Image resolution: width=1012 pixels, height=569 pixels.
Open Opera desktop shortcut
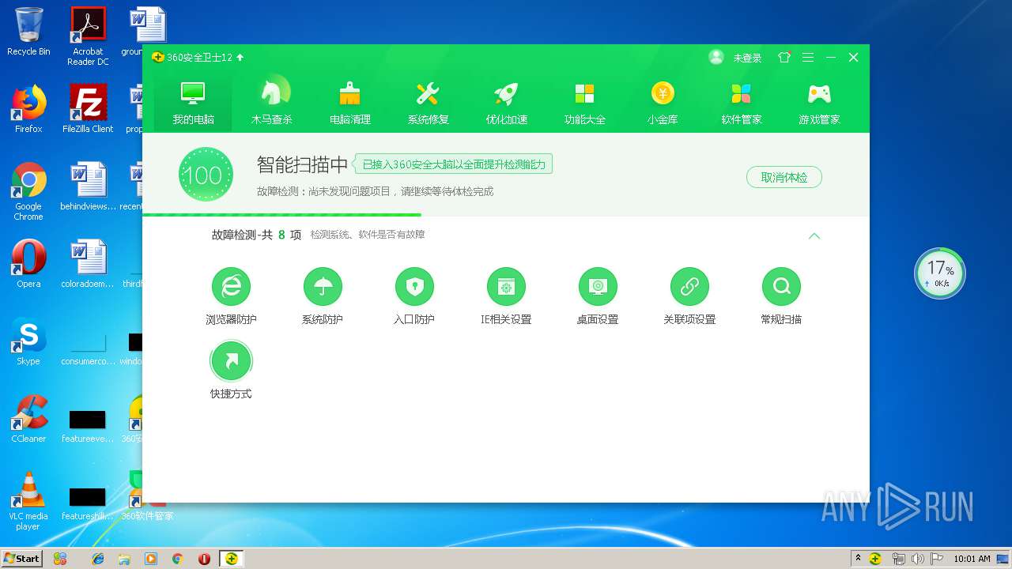point(28,264)
